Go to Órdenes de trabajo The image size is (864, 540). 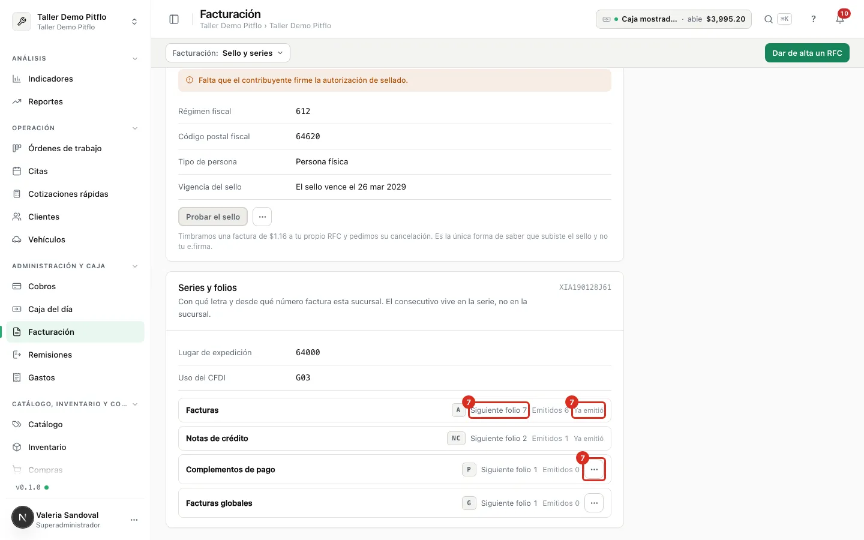pos(75,148)
